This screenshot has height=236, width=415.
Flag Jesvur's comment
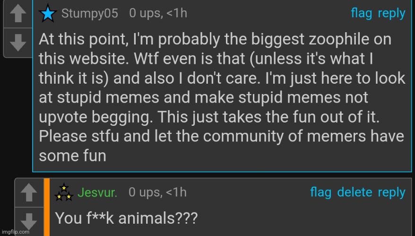coord(320,192)
